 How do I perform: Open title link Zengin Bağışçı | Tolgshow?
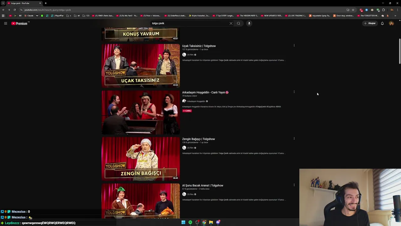point(198,139)
